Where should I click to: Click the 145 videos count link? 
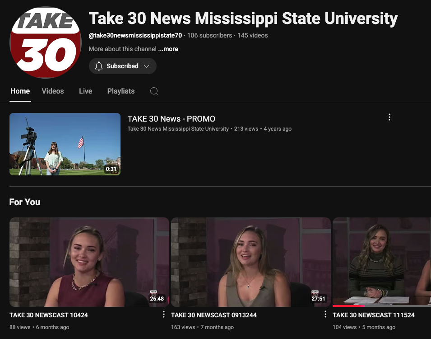tap(253, 35)
